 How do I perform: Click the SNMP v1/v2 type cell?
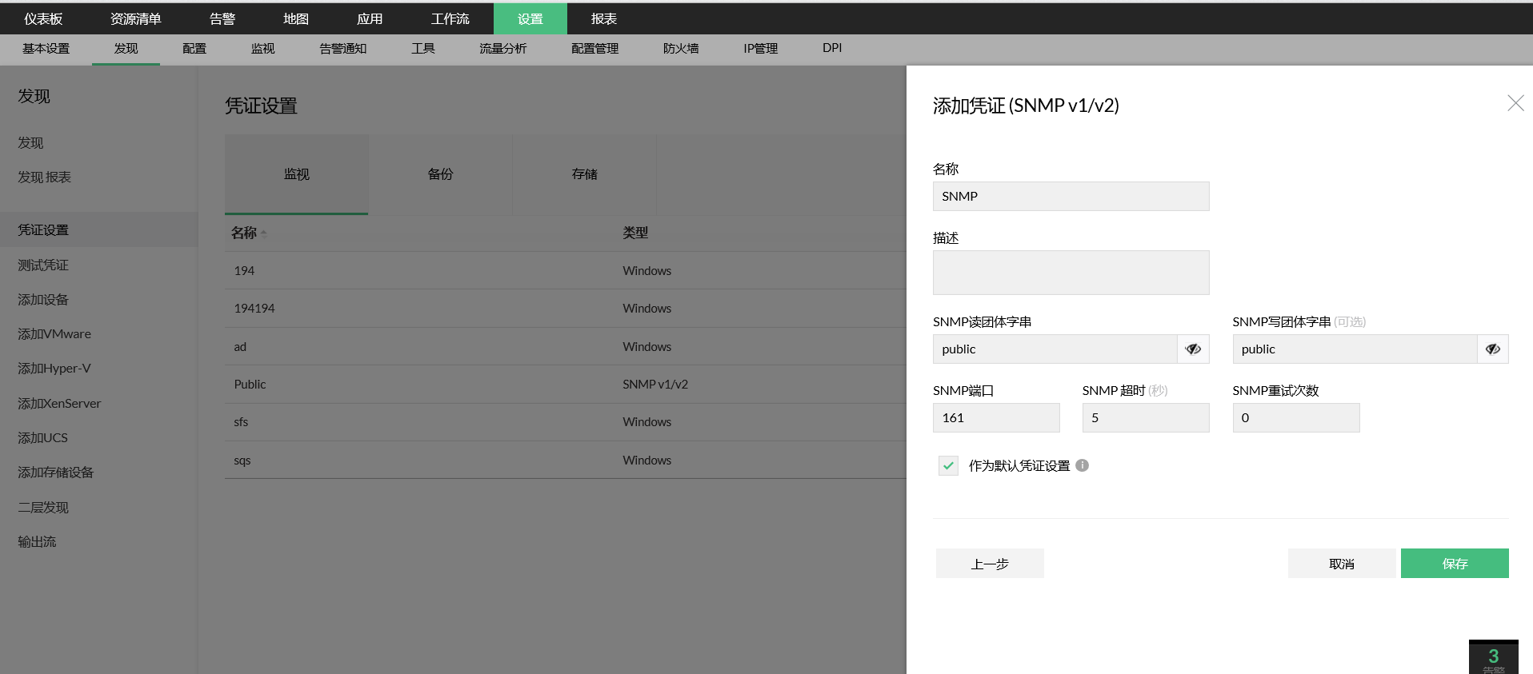pyautogui.click(x=655, y=385)
